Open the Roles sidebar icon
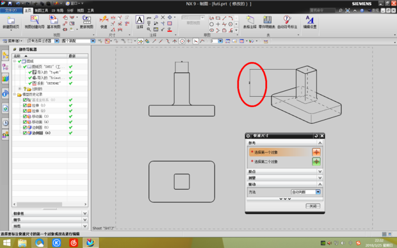Screen dimensions: 397x248 click(x=5, y=135)
